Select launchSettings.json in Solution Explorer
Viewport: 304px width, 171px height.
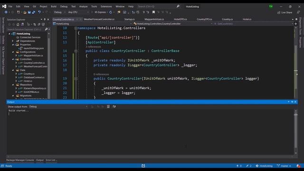[x=34, y=48]
